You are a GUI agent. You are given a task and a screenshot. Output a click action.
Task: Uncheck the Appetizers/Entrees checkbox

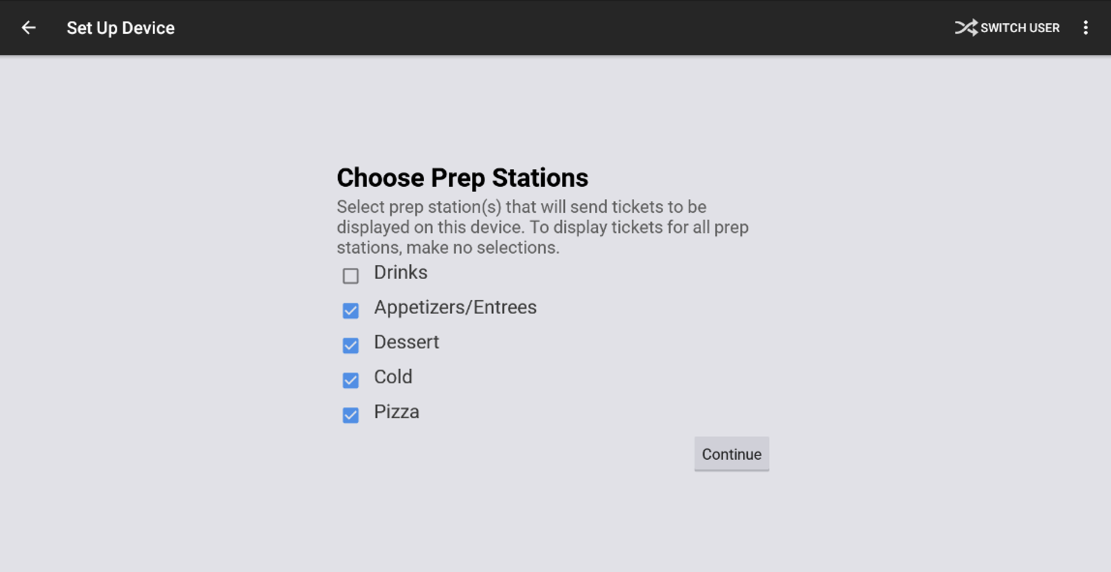[x=350, y=310]
